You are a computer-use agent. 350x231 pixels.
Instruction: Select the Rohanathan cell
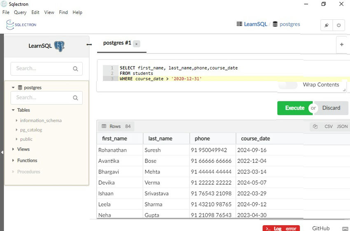click(120, 150)
